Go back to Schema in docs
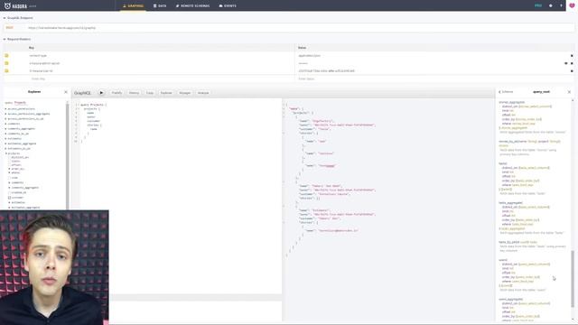The width and height of the screenshot is (578, 325). coord(506,92)
